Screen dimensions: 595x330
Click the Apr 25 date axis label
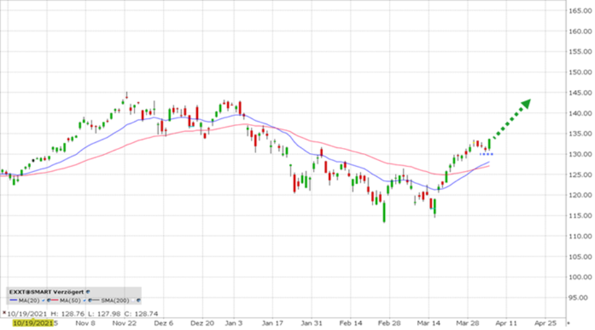pos(545,323)
